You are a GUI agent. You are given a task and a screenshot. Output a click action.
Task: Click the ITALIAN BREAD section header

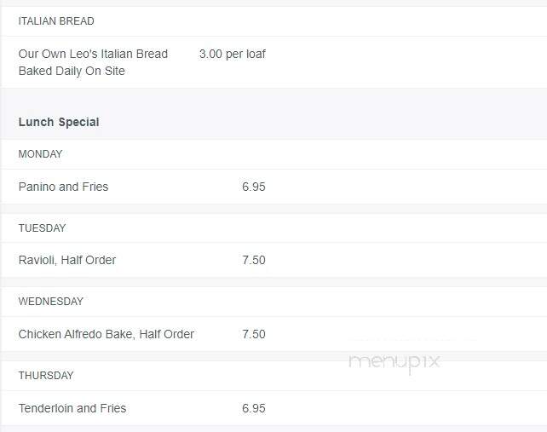(56, 21)
